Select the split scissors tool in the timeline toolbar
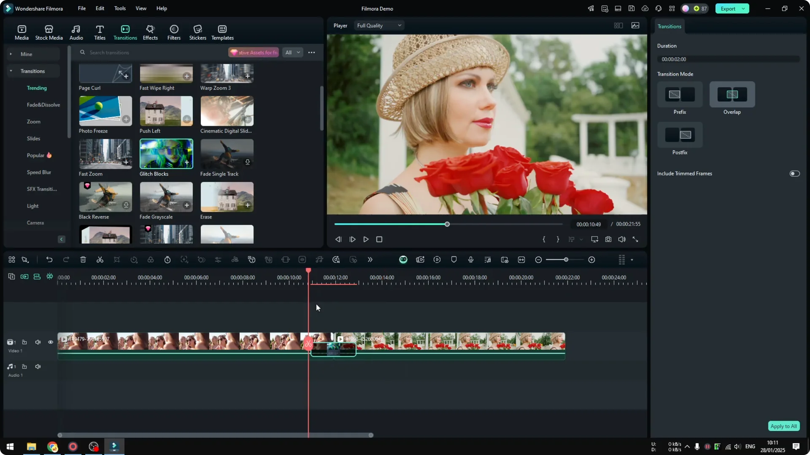810x455 pixels. [x=100, y=260]
